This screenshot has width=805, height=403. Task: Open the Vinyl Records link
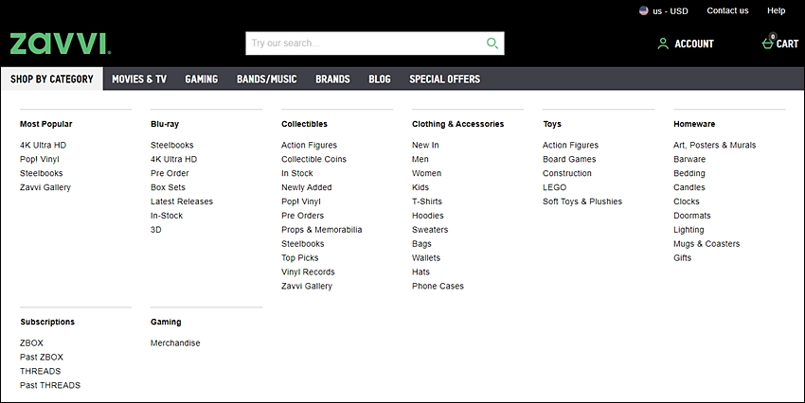[x=308, y=272]
